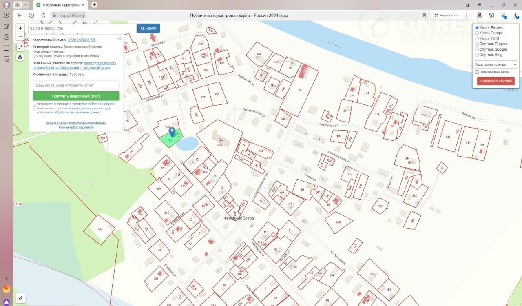Image resolution: width=522 pixels, height=306 pixels.
Task: Click the email input field
Action: [76, 85]
